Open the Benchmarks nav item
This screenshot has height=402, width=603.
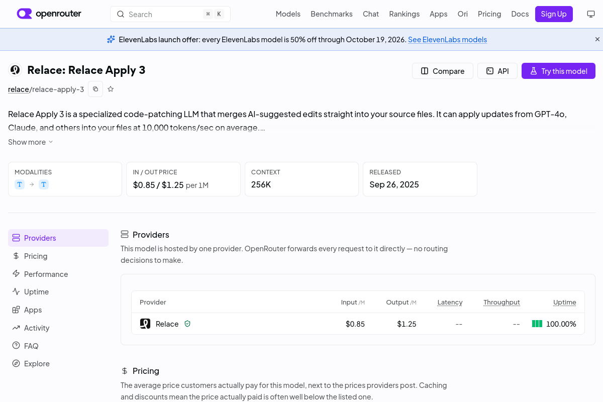(332, 14)
